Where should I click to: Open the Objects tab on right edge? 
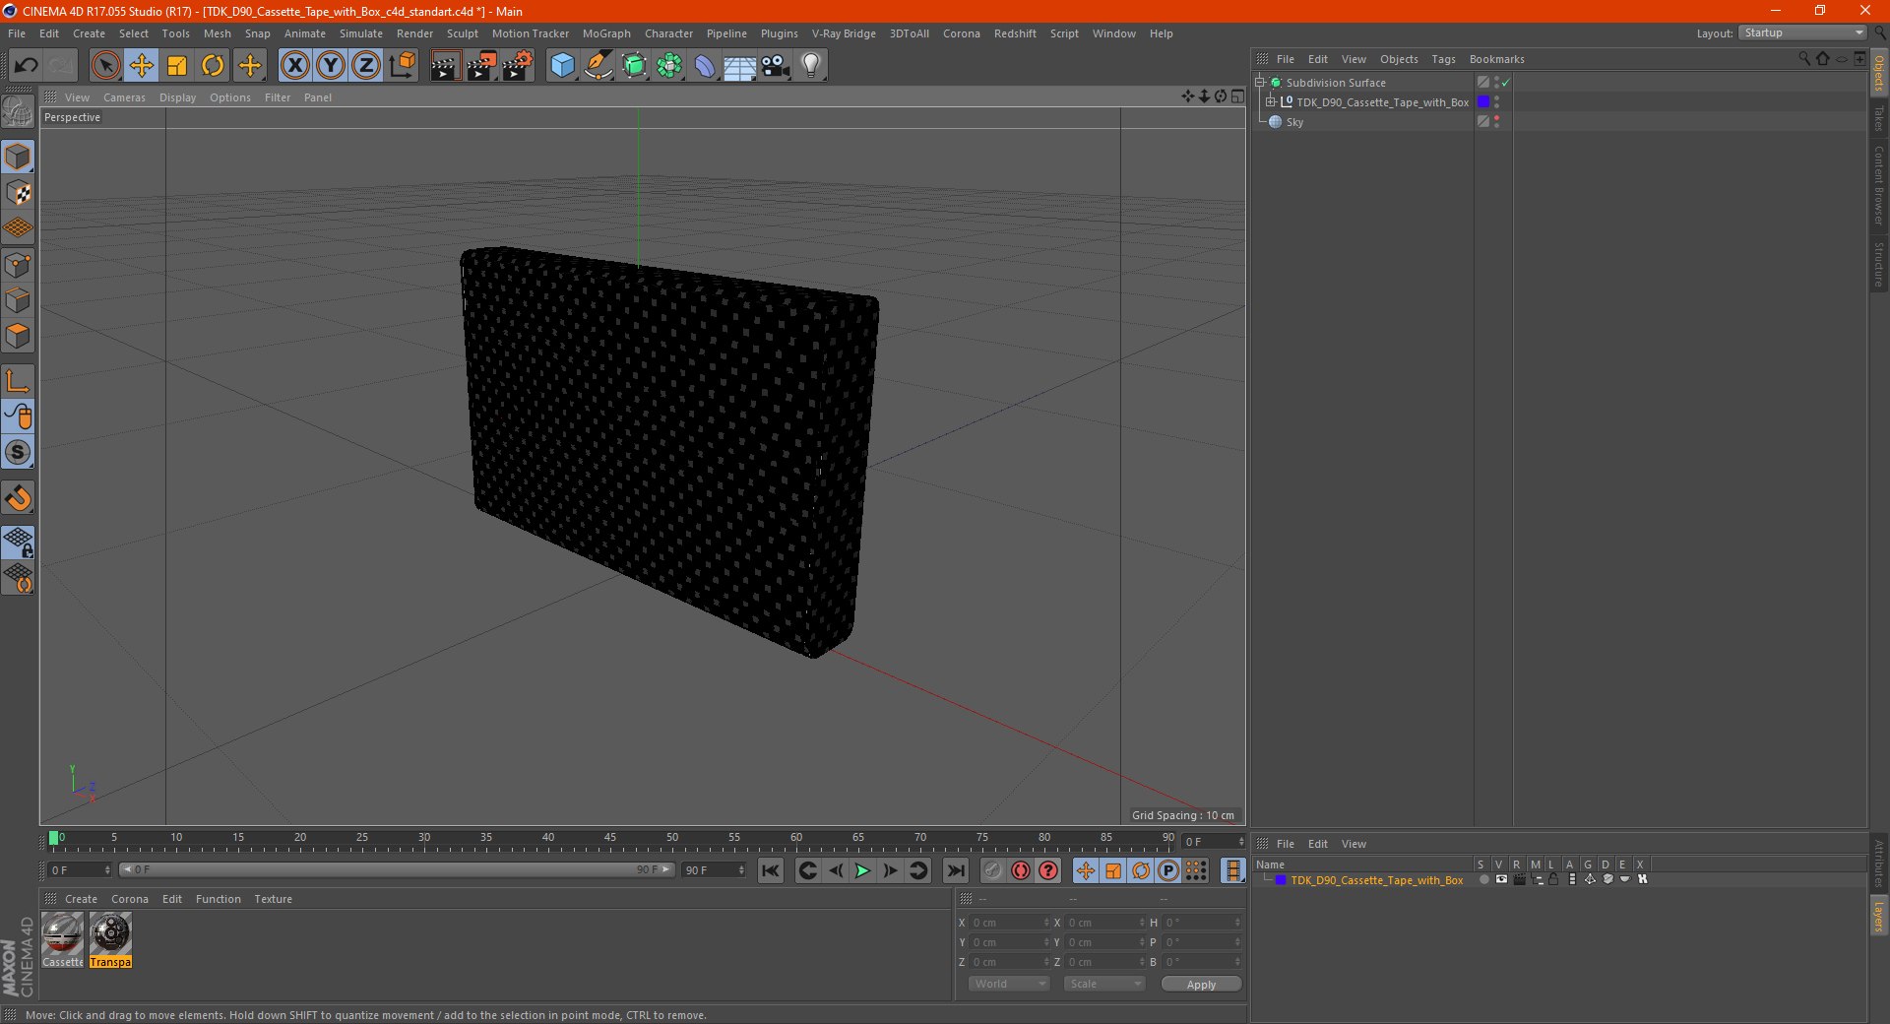(x=1878, y=73)
